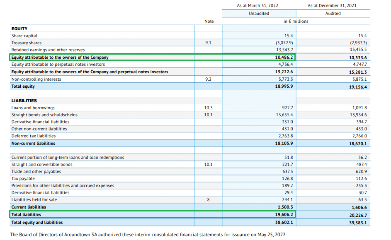The height and width of the screenshot is (240, 391).
Task: Click the Board of Directors authorization sentence
Action: click(147, 235)
